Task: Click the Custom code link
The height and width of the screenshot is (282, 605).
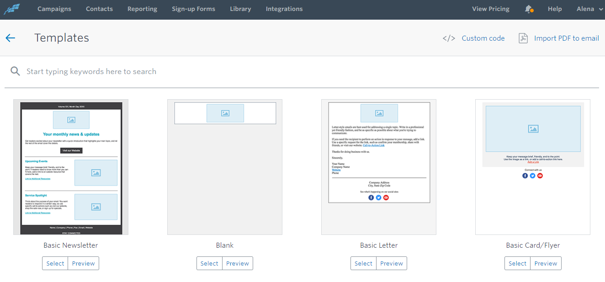Action: (x=483, y=38)
